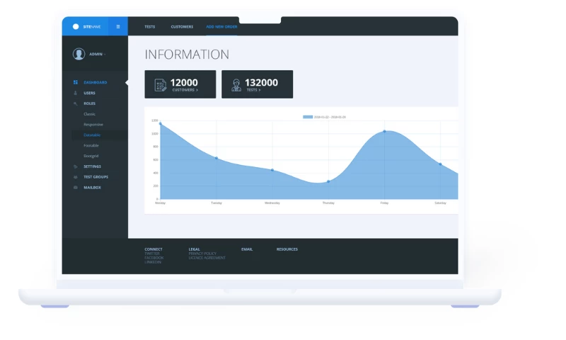The width and height of the screenshot is (566, 340).
Task: Click the Dashboard grid icon
Action: point(76,82)
